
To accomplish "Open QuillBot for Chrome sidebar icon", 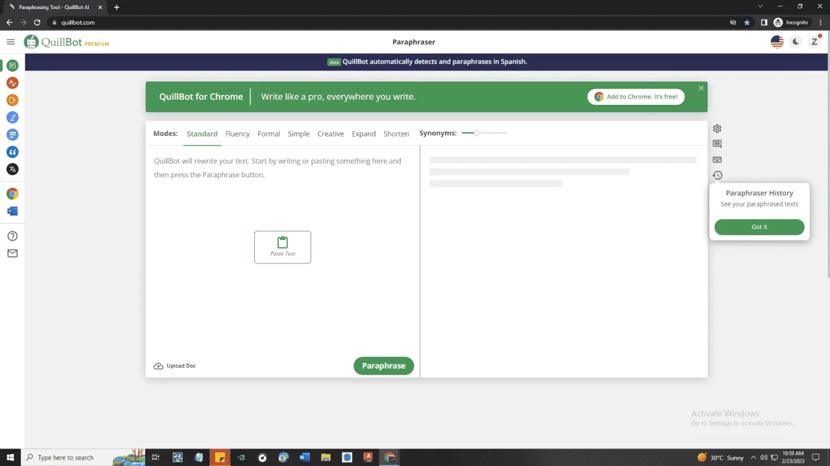I will (12, 194).
